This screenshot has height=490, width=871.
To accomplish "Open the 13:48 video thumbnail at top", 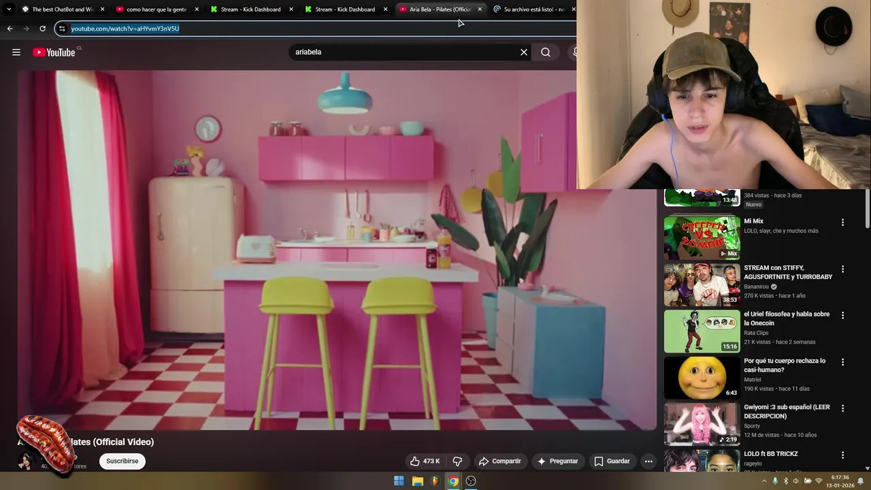I will tap(702, 197).
